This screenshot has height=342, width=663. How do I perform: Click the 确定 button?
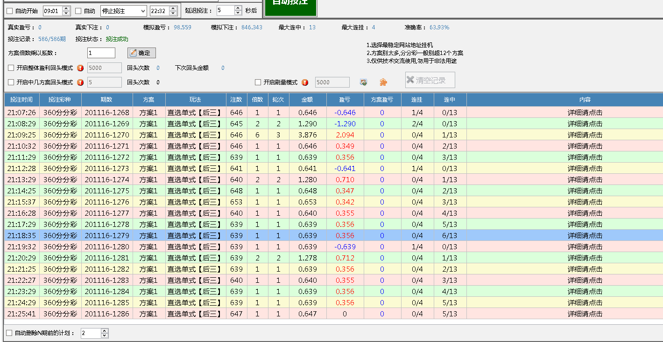coord(142,53)
